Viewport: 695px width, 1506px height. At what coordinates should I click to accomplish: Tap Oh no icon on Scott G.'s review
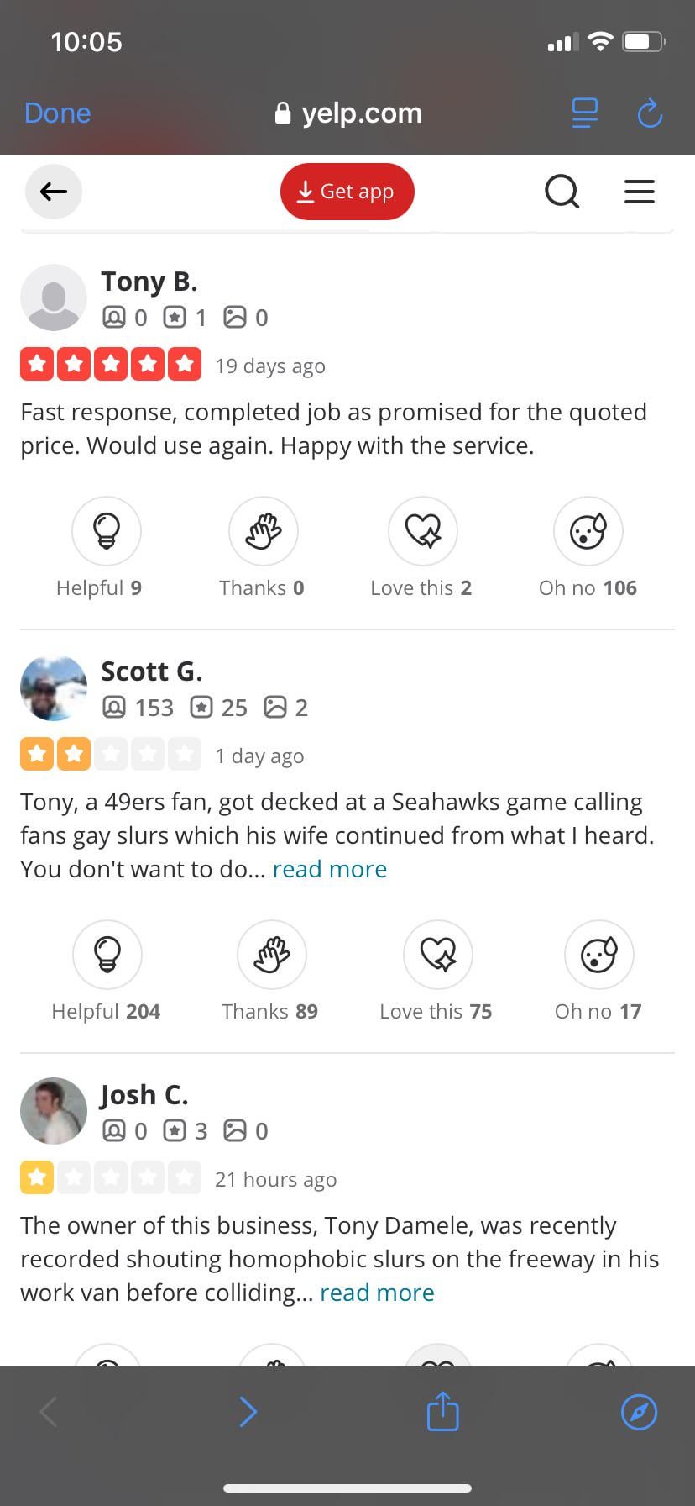tap(598, 955)
